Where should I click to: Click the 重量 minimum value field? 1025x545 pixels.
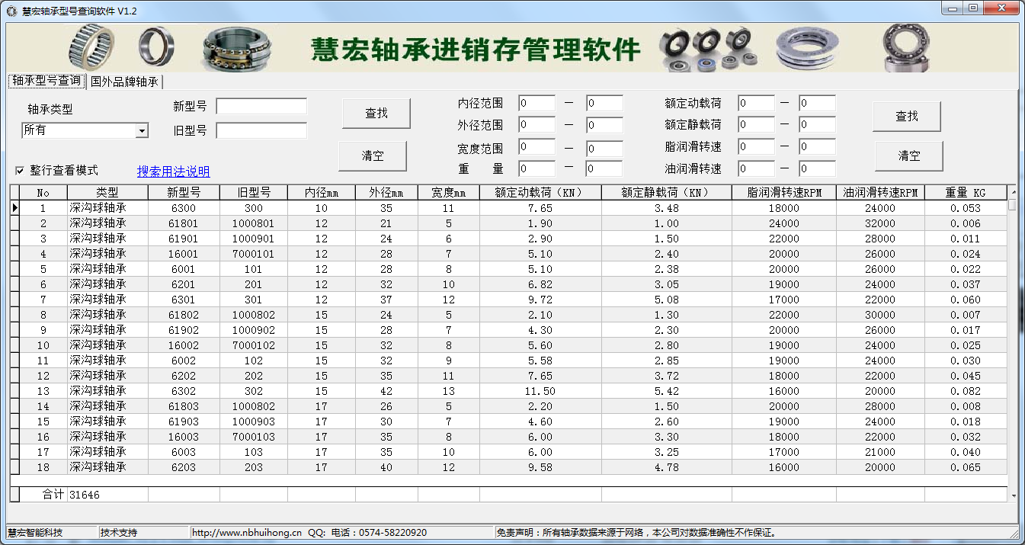(x=537, y=168)
